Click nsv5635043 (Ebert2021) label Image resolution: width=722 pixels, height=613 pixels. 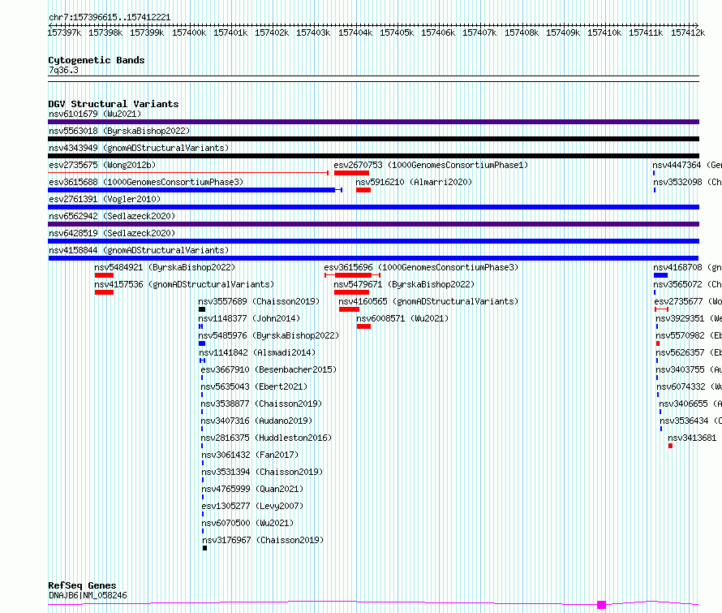[254, 386]
